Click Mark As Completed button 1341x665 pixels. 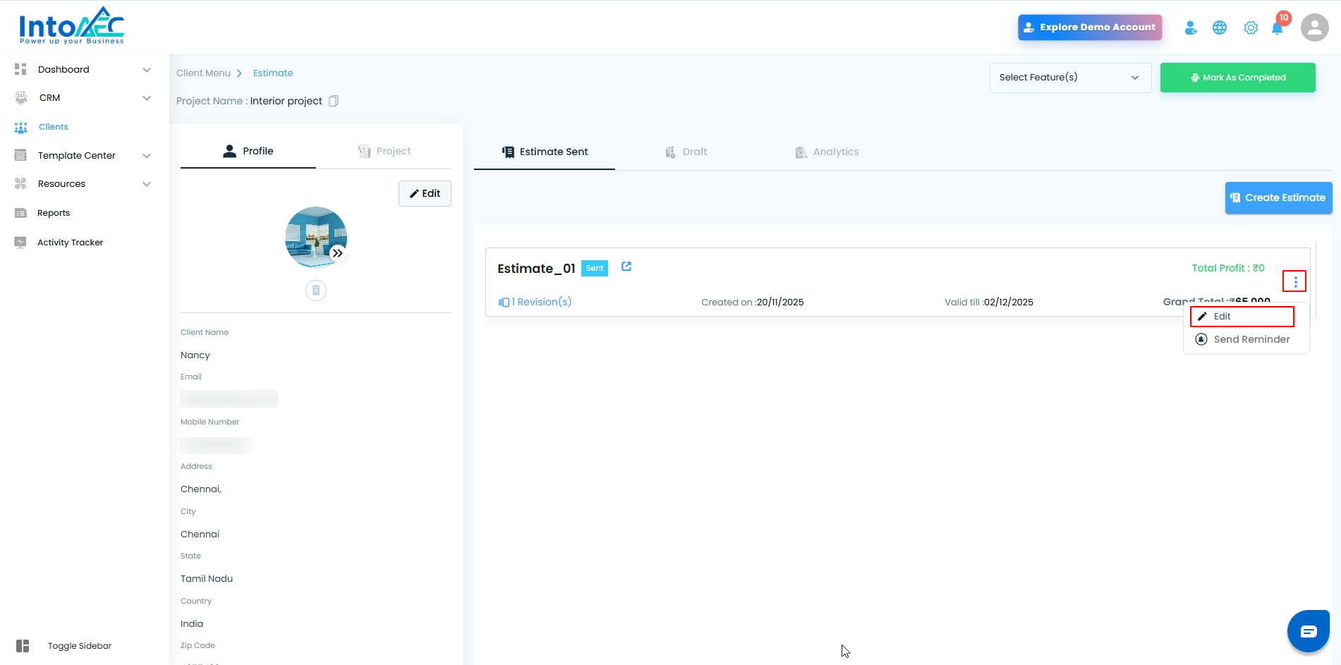[x=1238, y=78]
